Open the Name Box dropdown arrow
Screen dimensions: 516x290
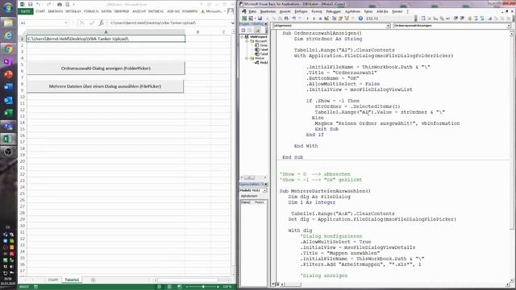(x=66, y=23)
